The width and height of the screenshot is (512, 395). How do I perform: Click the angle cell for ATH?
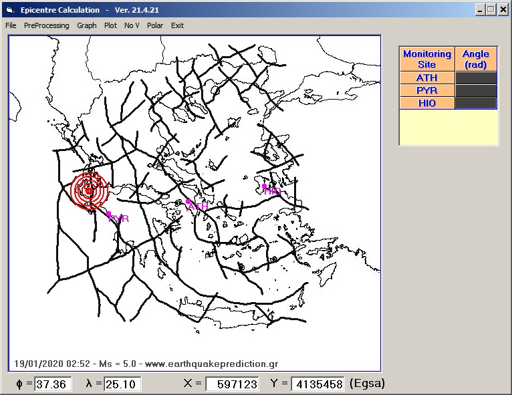(x=476, y=78)
